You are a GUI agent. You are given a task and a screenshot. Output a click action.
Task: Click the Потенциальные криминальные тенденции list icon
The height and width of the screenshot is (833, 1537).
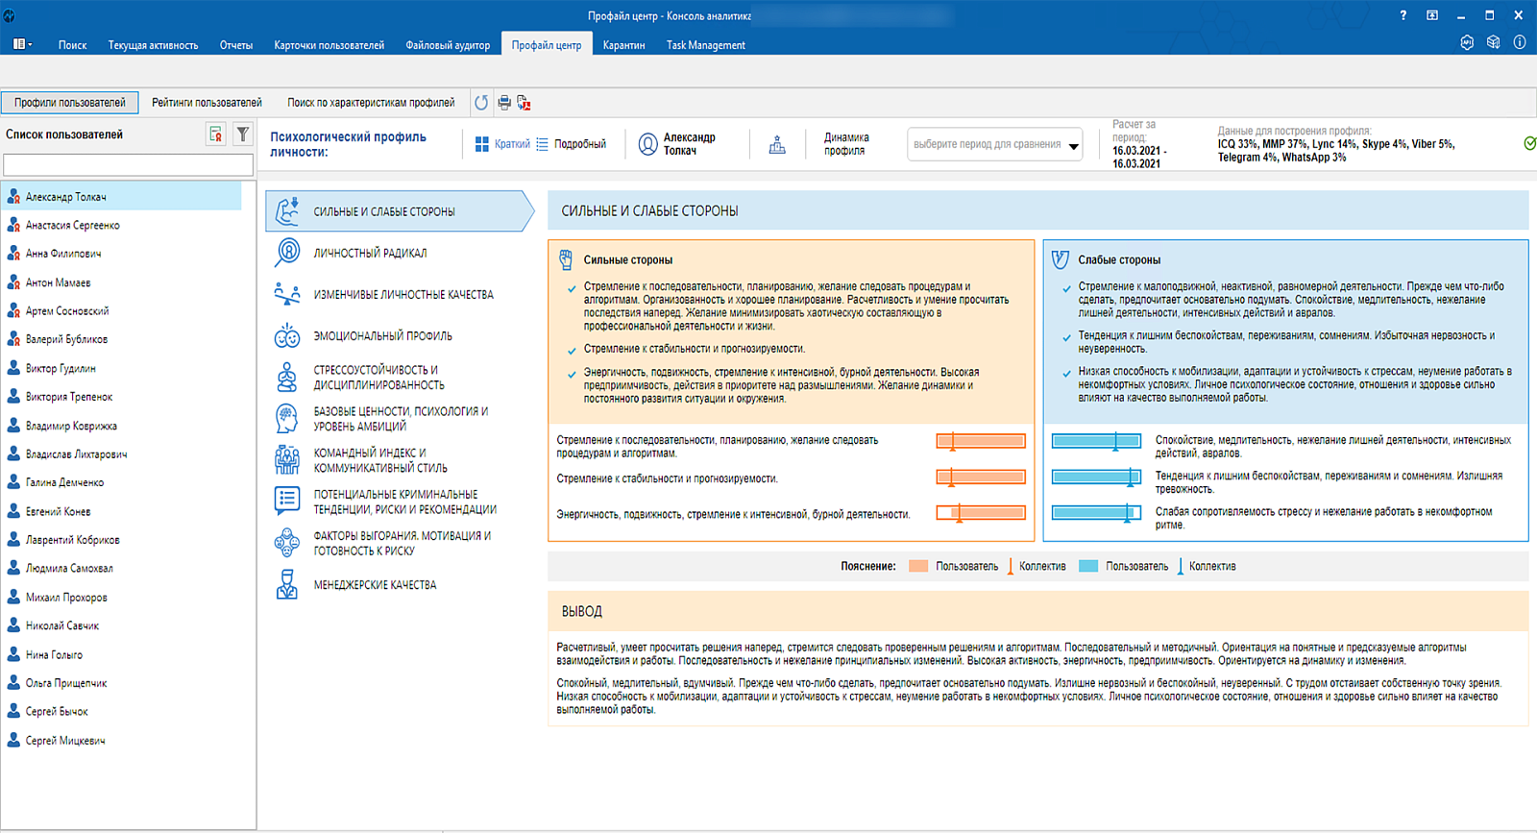287,501
